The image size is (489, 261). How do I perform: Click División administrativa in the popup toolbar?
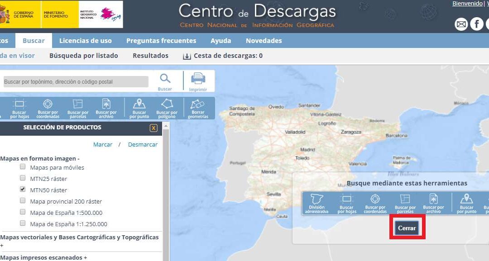pos(316,204)
